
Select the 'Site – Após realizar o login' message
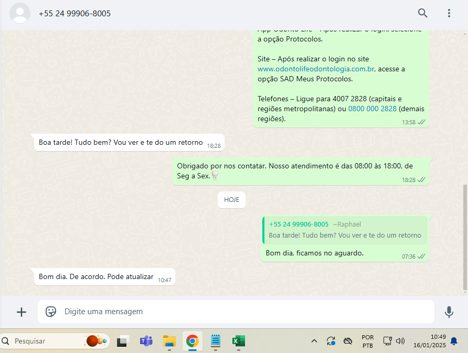341,79
